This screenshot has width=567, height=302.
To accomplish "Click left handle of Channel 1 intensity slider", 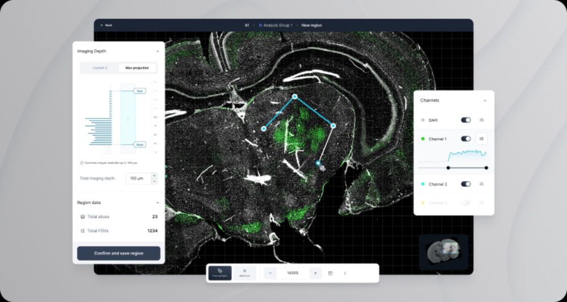I will tap(448, 168).
